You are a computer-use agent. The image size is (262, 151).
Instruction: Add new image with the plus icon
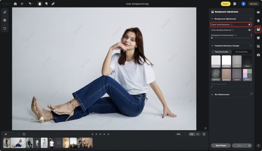tap(22, 4)
